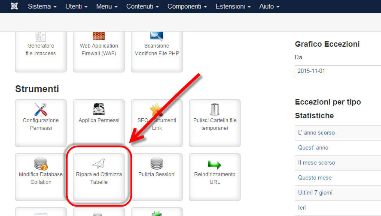Open Configurazione Permessi label
Image resolution: width=381 pixels, height=216 pixels.
pyautogui.click(x=41, y=124)
